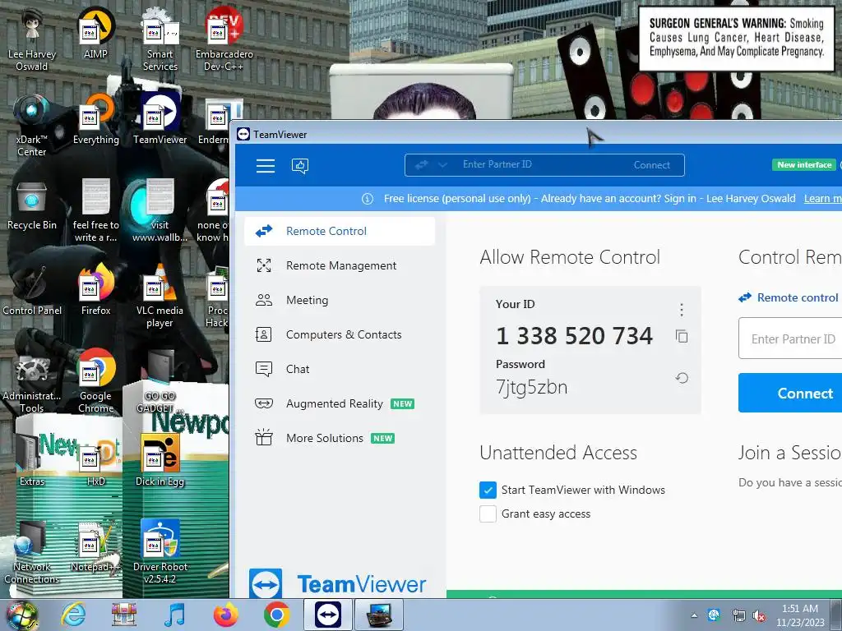Click the info icon in the license banner
The height and width of the screenshot is (631, 842).
pos(368,199)
